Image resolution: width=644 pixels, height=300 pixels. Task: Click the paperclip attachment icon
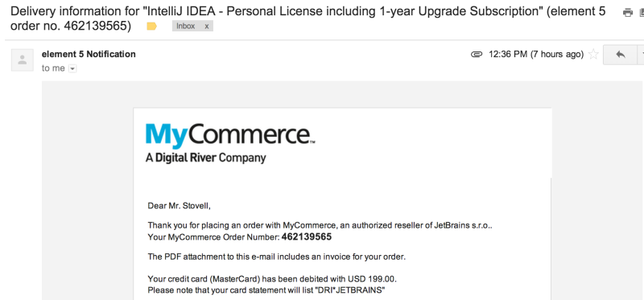476,54
